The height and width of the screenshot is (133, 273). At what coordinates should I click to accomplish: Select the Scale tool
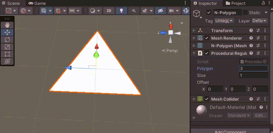7,47
